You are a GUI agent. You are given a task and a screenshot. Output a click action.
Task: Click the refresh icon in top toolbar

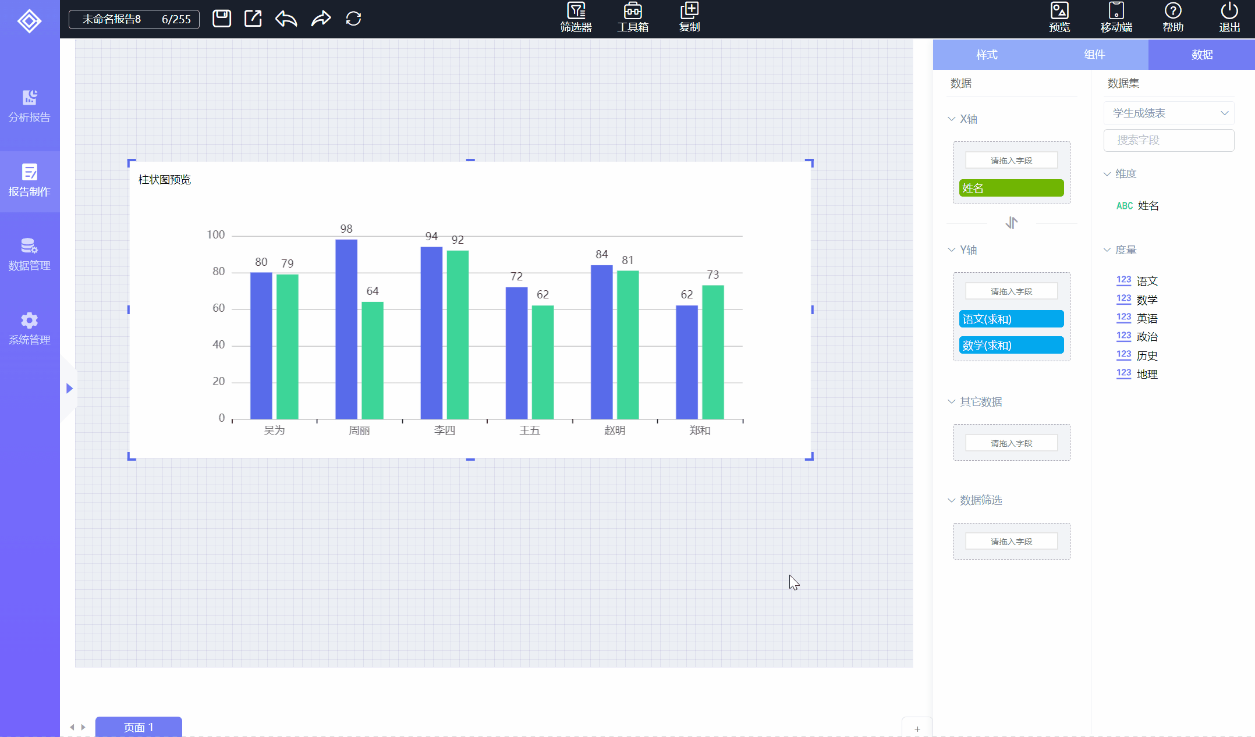[353, 19]
